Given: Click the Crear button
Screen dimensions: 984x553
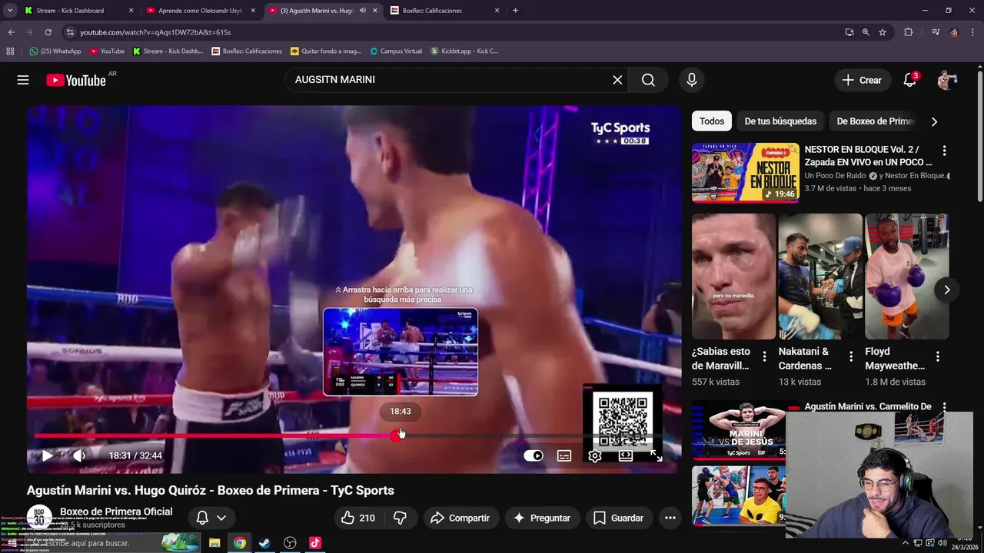Looking at the screenshot, I should coord(862,80).
